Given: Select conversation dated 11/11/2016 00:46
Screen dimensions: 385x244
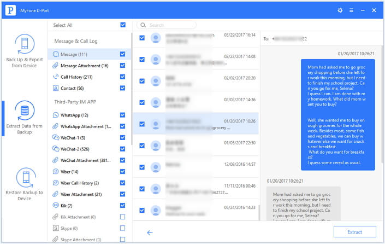Looking at the screenshot, I should coord(196,189).
